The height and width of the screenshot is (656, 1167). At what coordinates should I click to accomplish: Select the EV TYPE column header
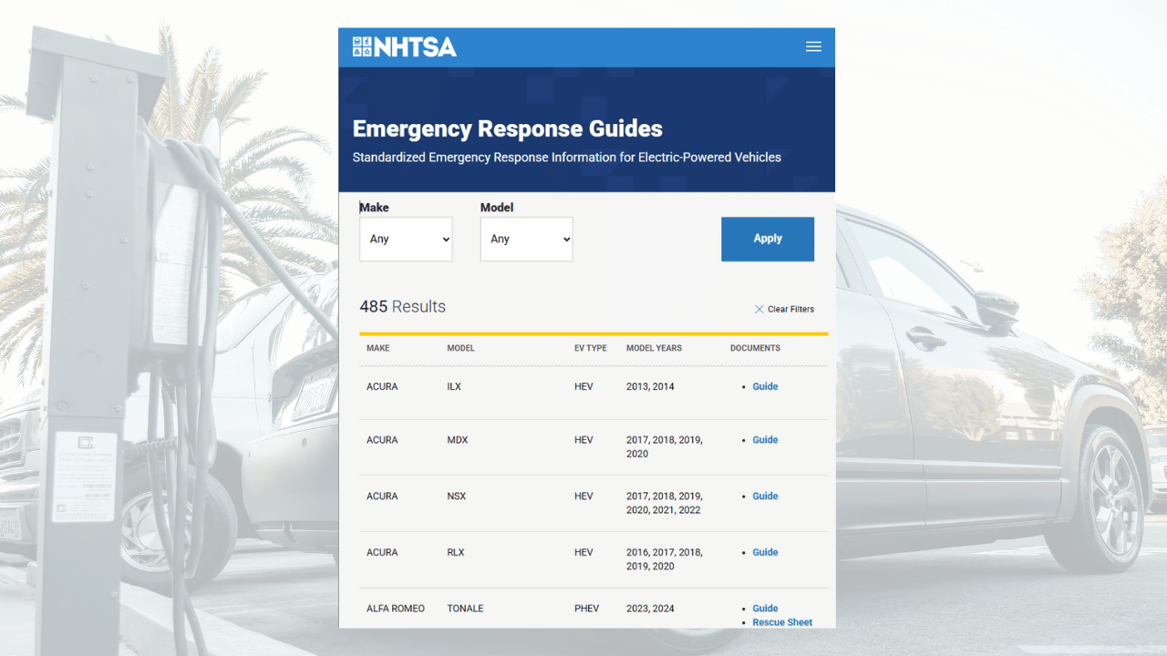(590, 348)
